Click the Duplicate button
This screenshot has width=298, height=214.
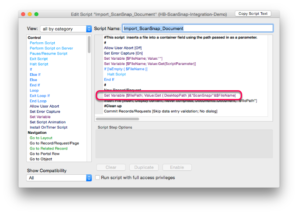[x=144, y=167]
